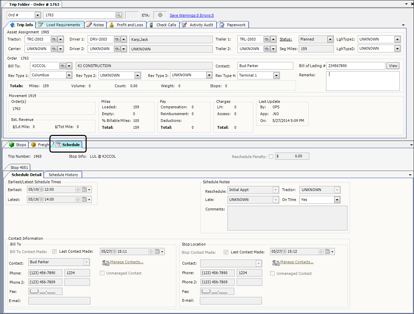Open the Schedule History tab

point(63,175)
